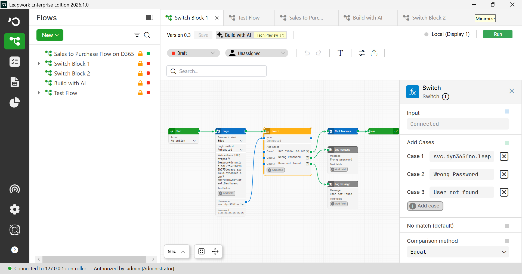The image size is (522, 274).
Task: Open the Draft status dropdown
Action: tap(193, 53)
